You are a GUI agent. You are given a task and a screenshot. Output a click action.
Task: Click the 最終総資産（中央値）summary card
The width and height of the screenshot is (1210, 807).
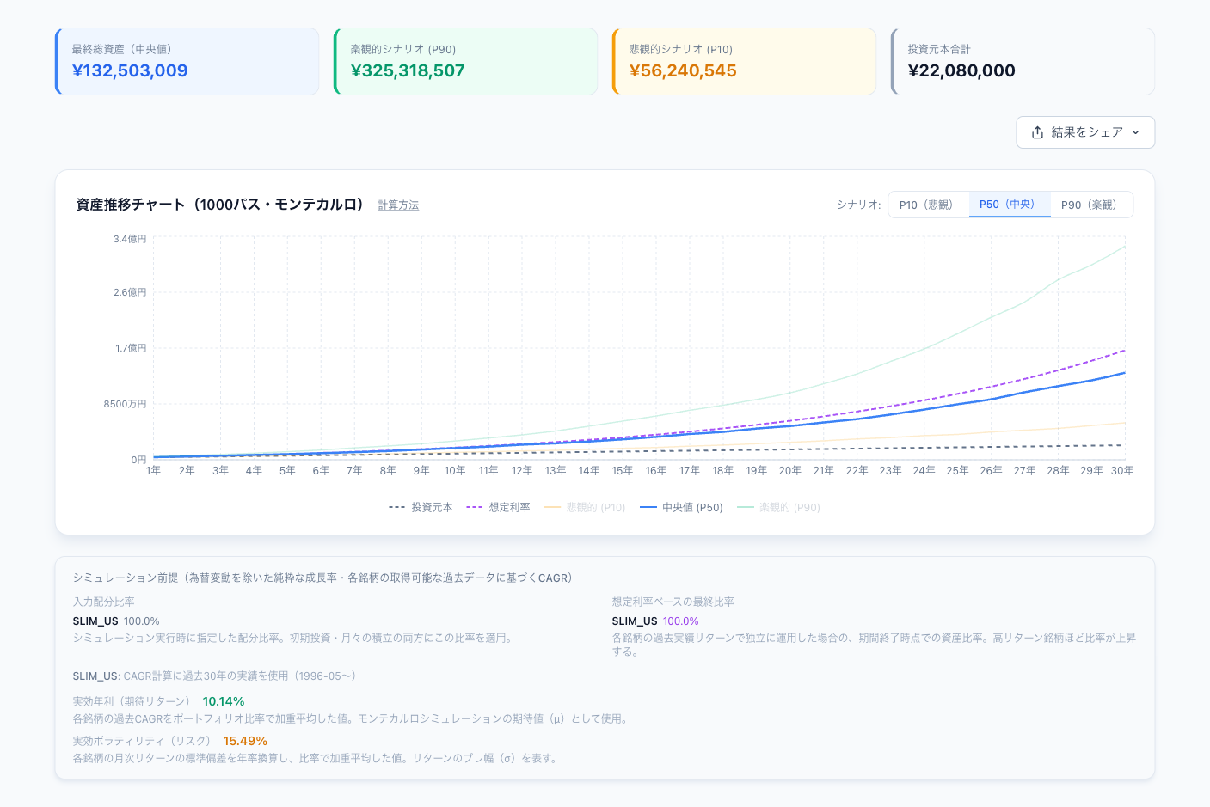click(187, 61)
